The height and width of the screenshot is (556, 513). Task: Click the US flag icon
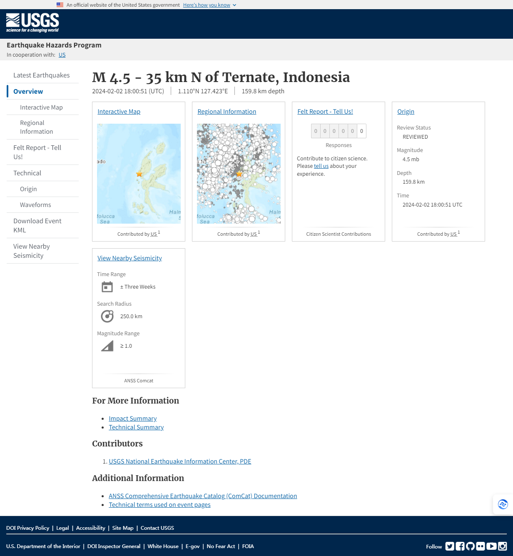point(60,5)
